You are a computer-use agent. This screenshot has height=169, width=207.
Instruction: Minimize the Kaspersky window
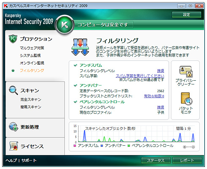point(182,6)
